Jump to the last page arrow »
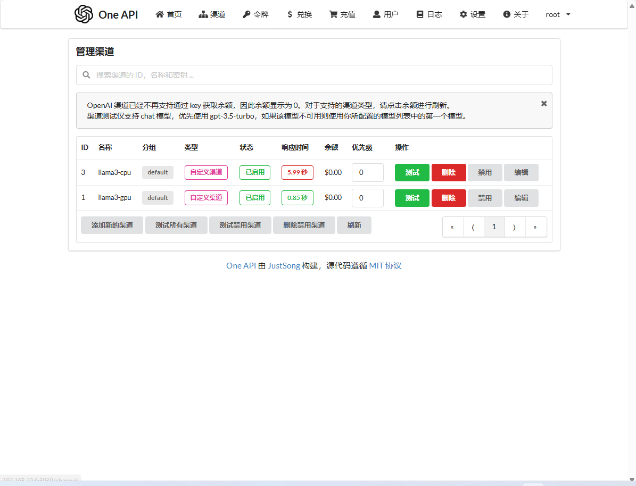636x486 pixels. (x=535, y=227)
